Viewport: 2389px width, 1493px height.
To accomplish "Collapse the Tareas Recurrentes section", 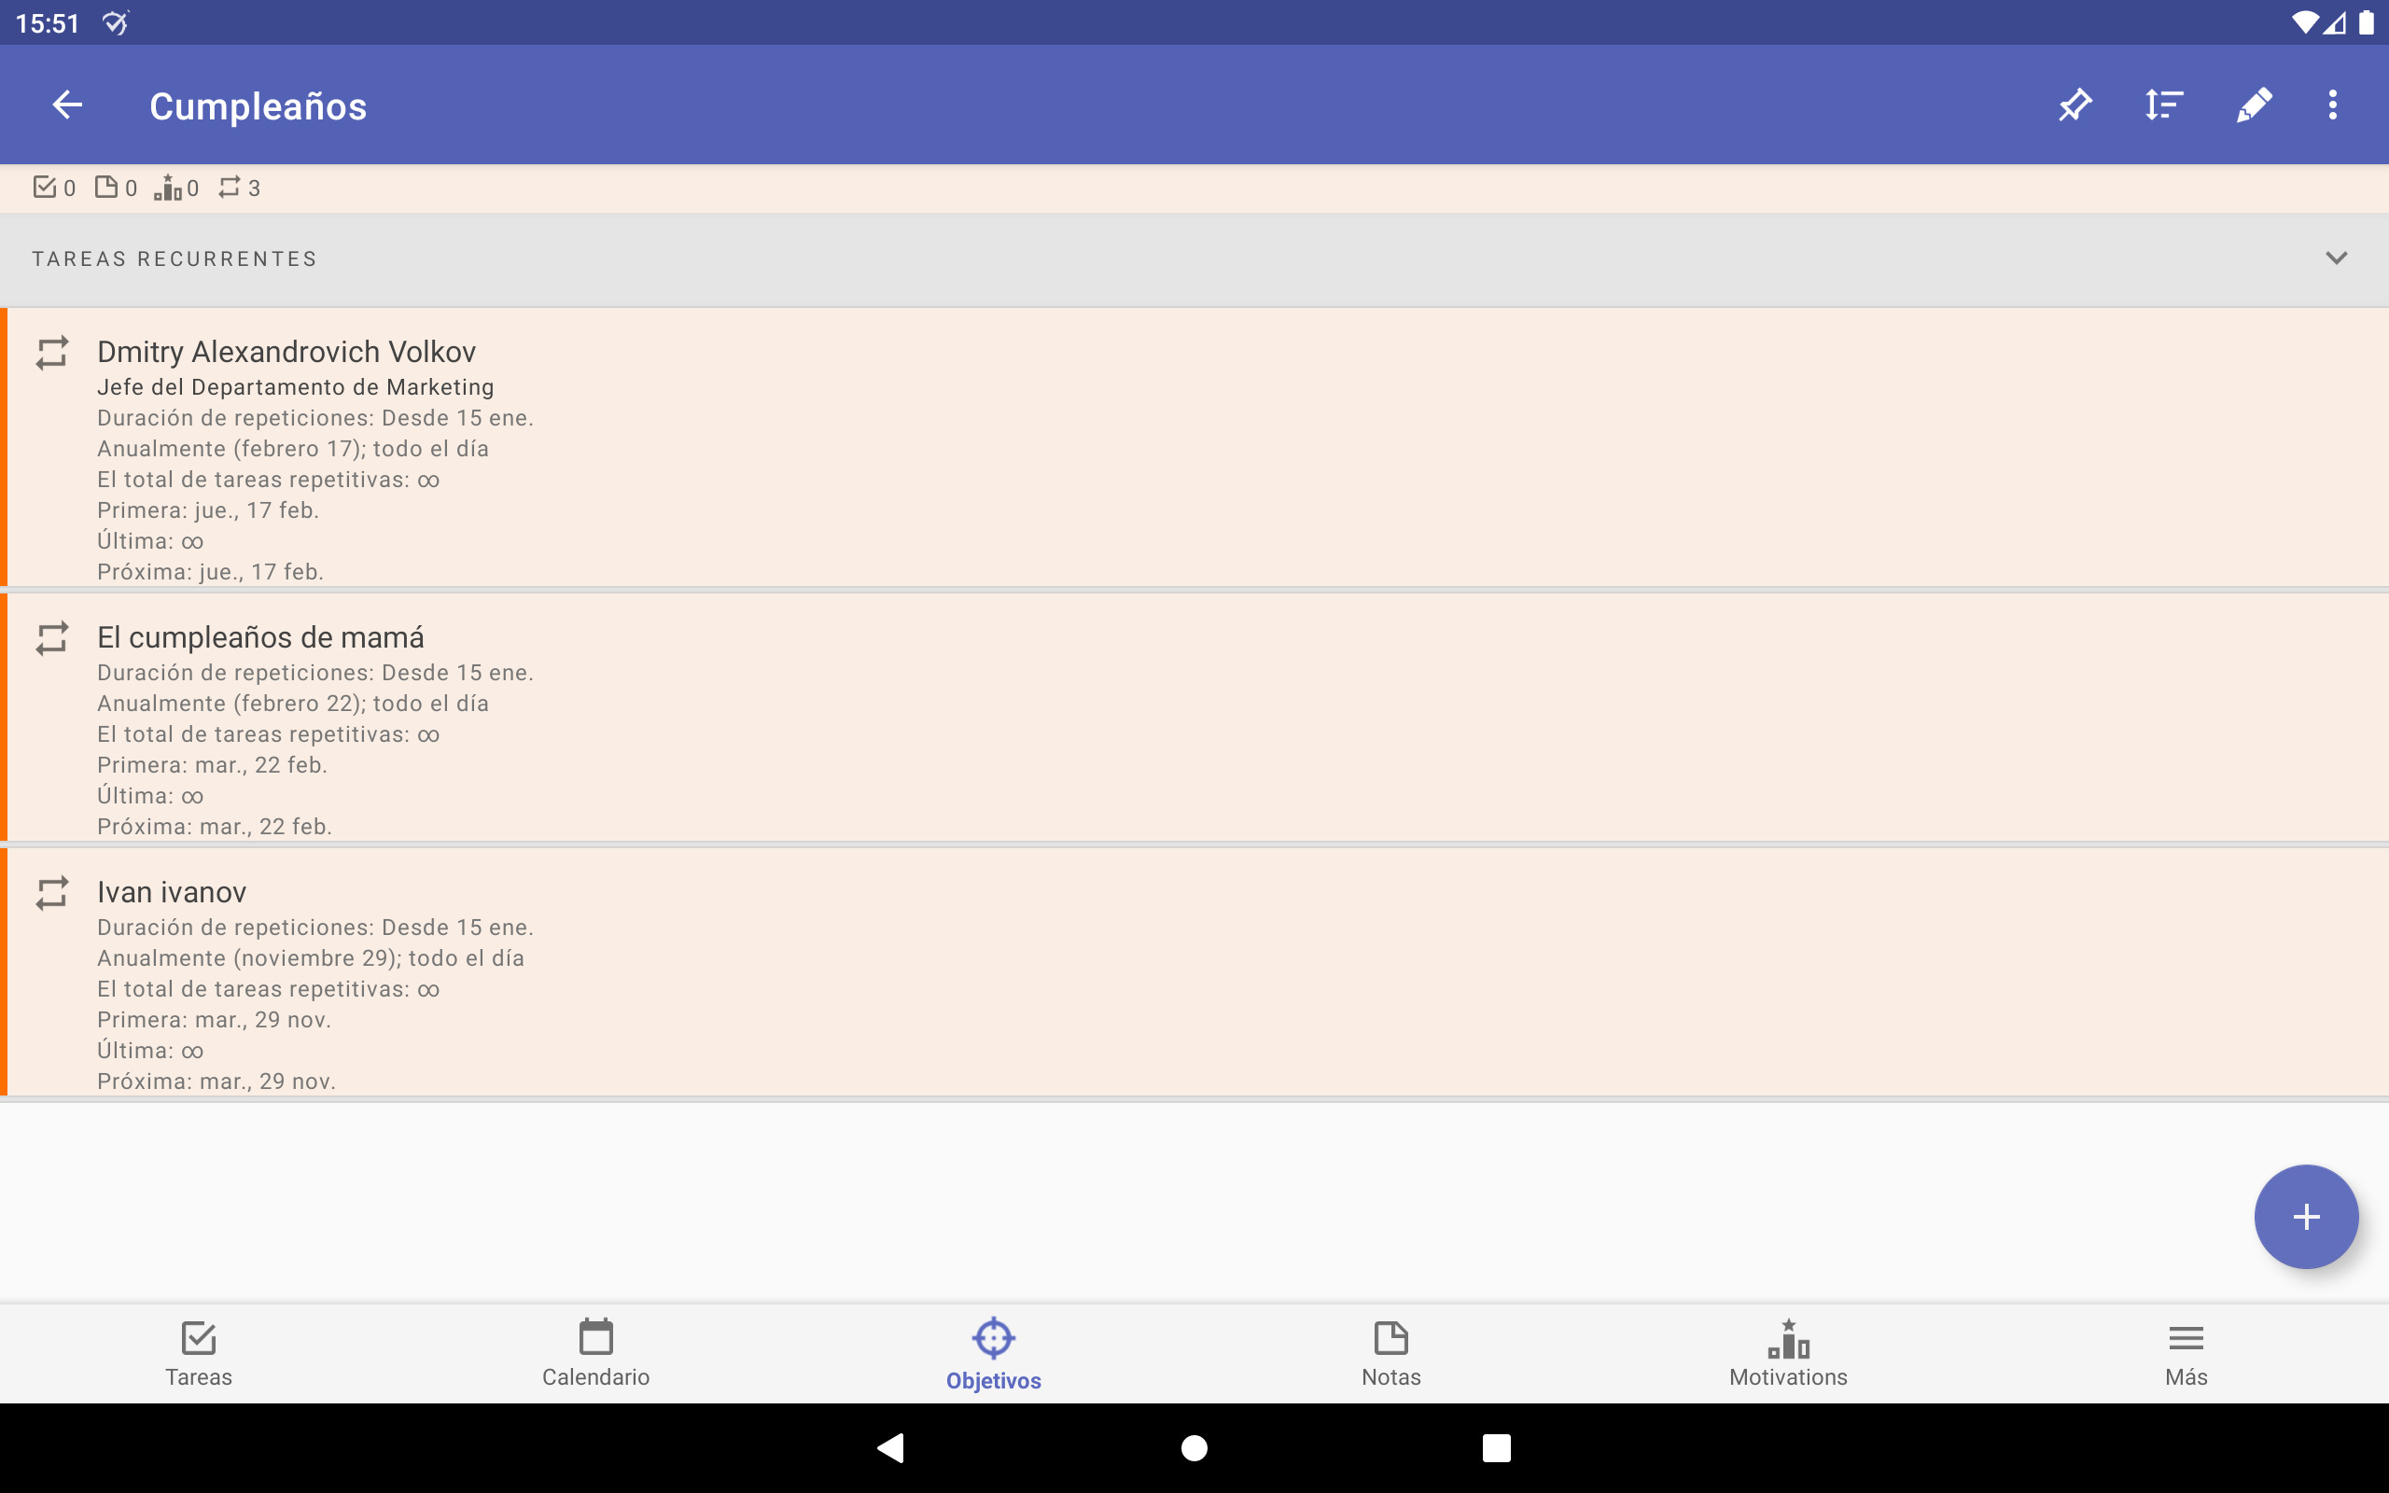I will click(x=2336, y=258).
